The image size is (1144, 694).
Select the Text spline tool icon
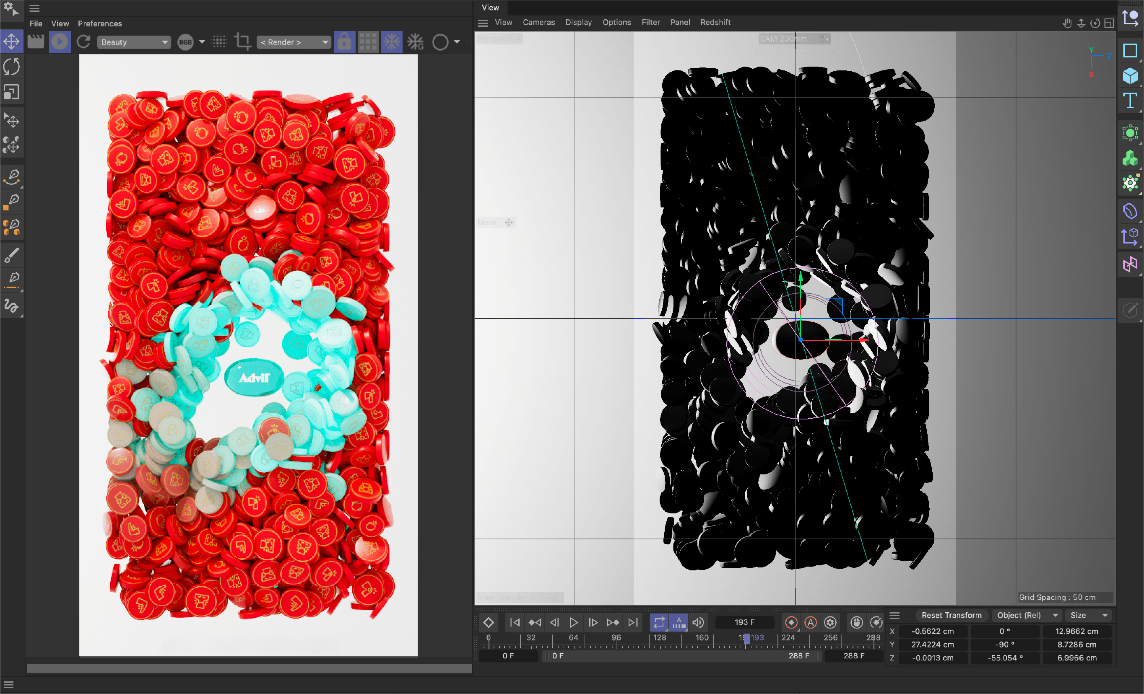pyautogui.click(x=1130, y=101)
